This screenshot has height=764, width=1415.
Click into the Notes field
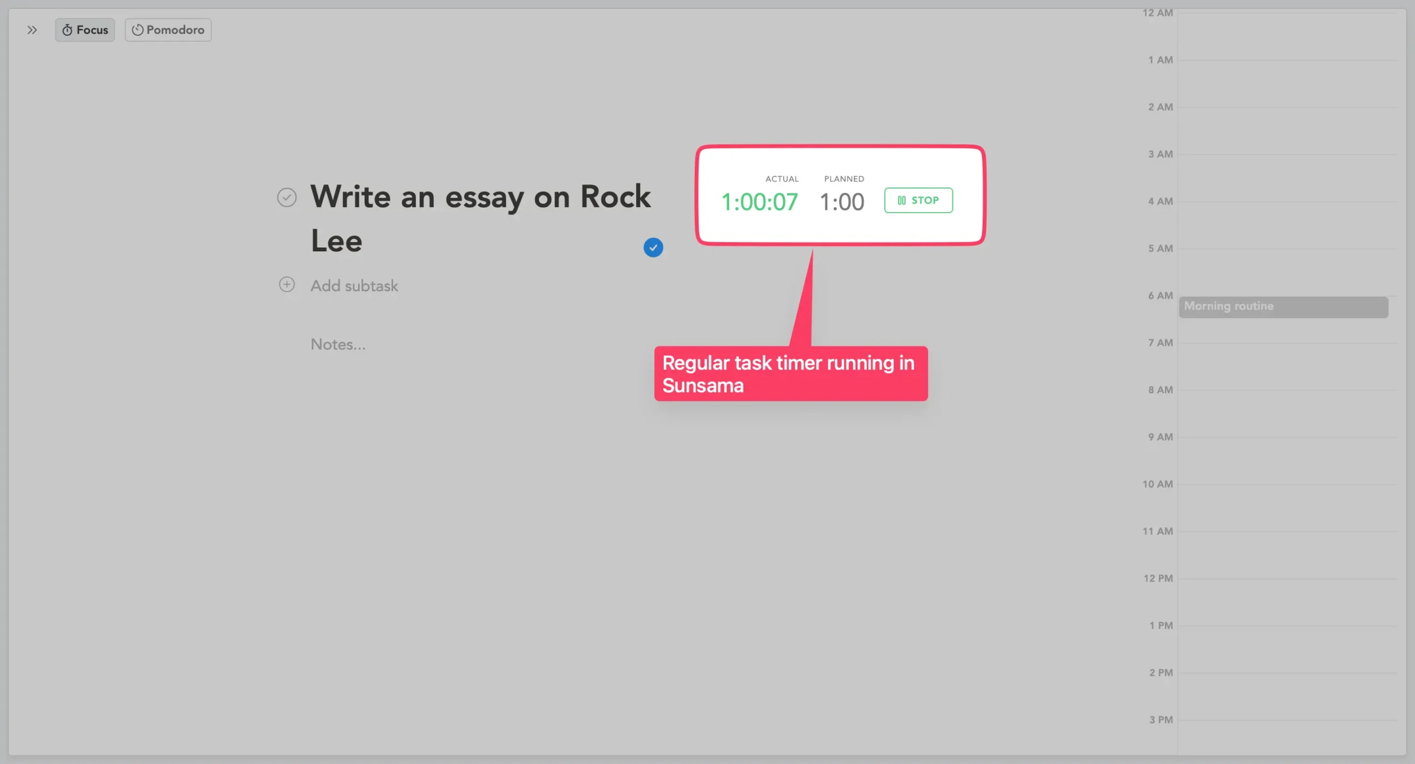(x=338, y=344)
